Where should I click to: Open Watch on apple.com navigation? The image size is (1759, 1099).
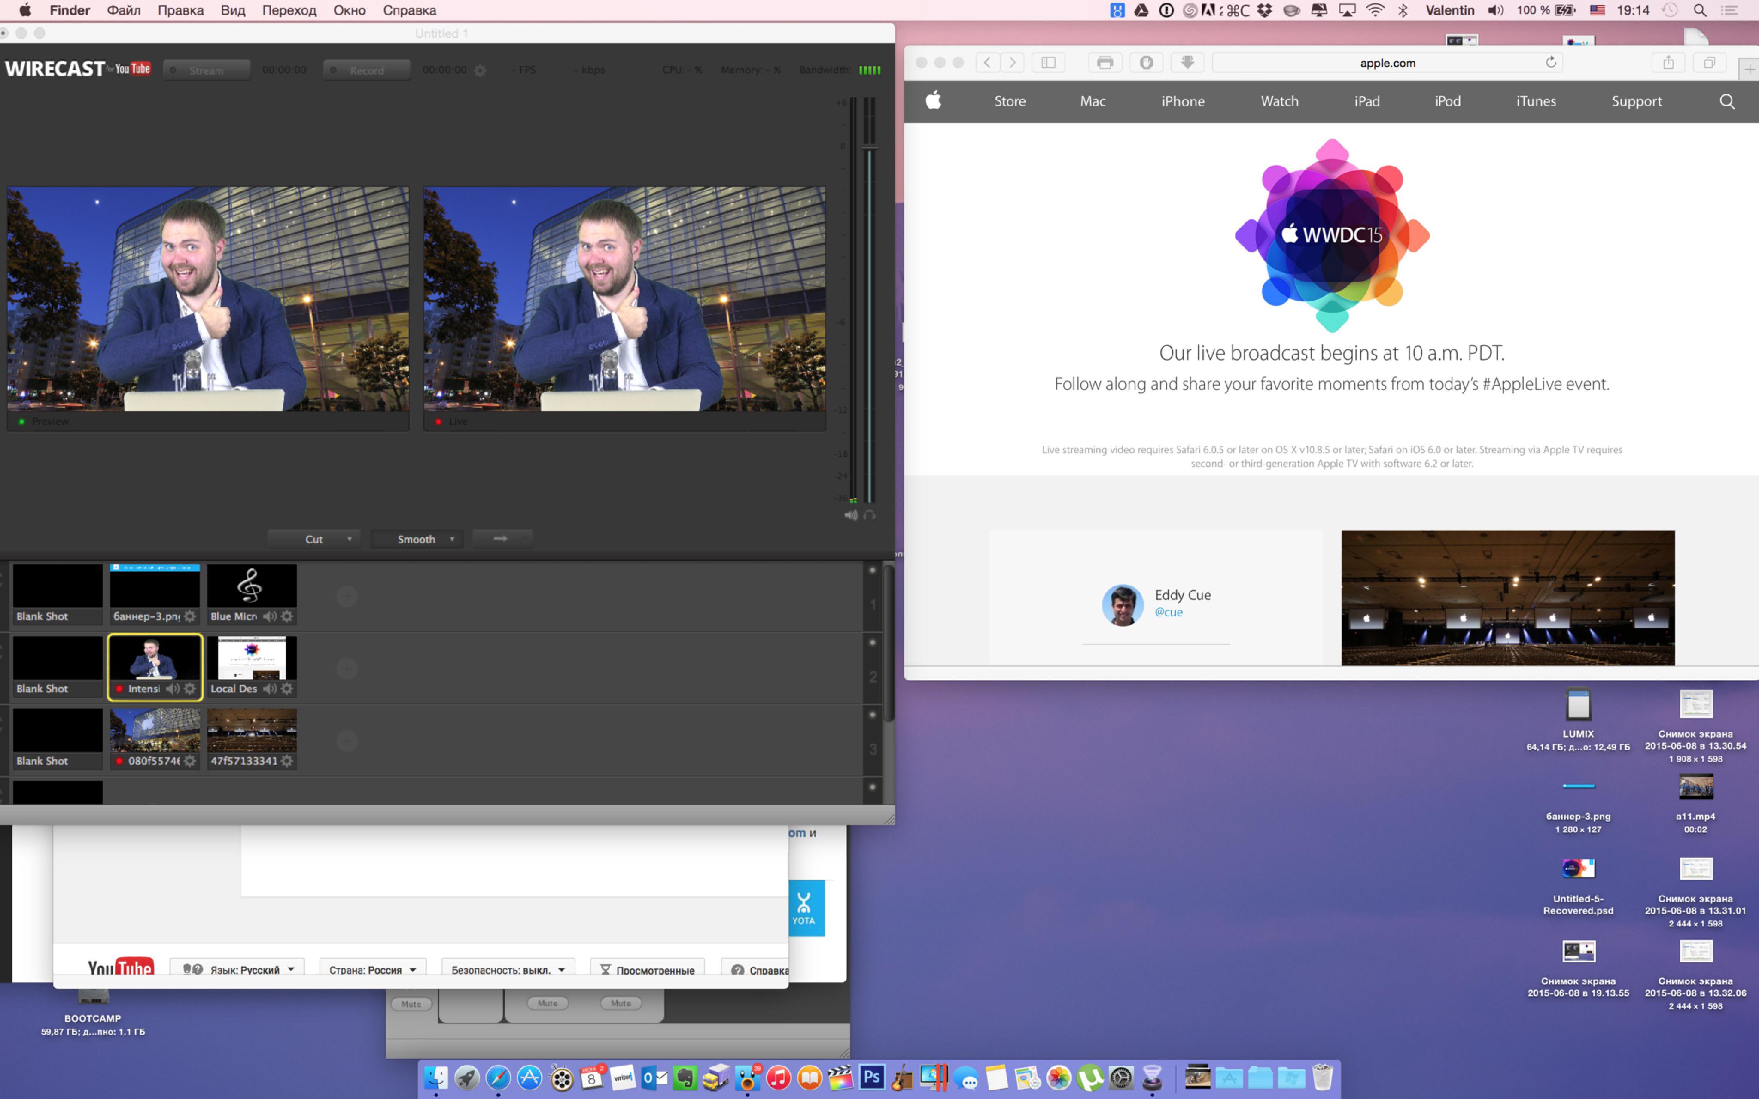pos(1279,101)
